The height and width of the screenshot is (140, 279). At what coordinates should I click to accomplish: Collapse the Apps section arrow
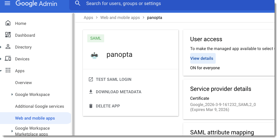point(1,71)
